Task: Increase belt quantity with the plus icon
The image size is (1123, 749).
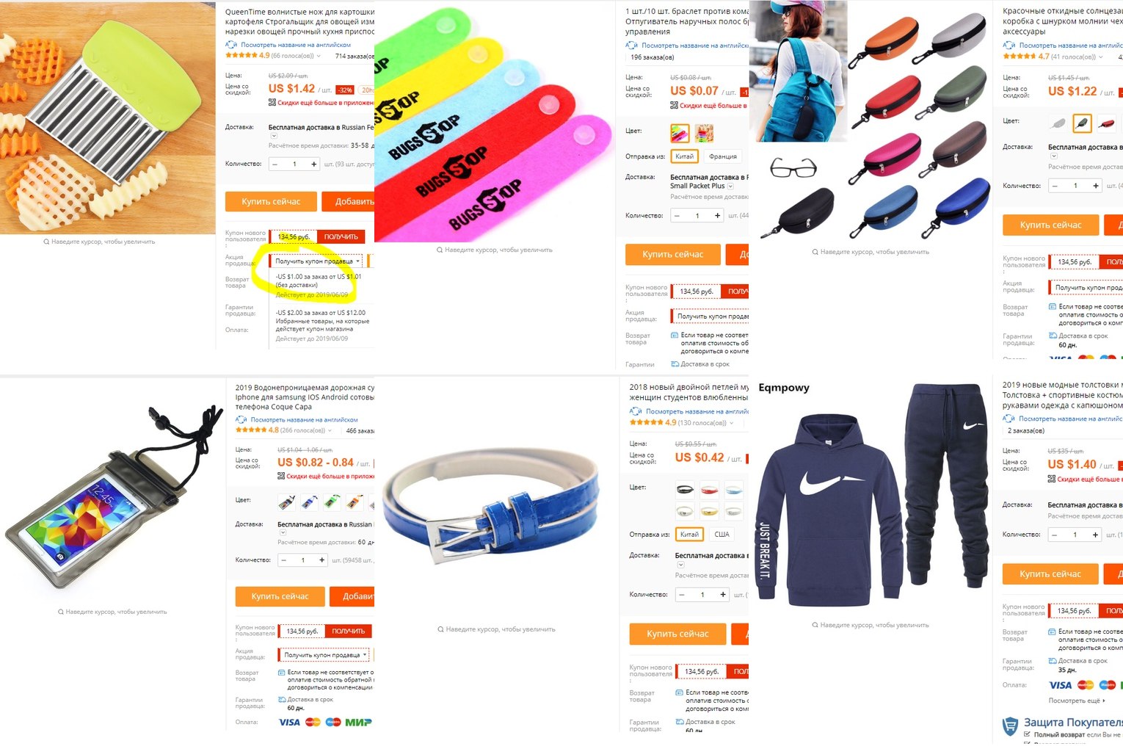Action: coord(723,595)
